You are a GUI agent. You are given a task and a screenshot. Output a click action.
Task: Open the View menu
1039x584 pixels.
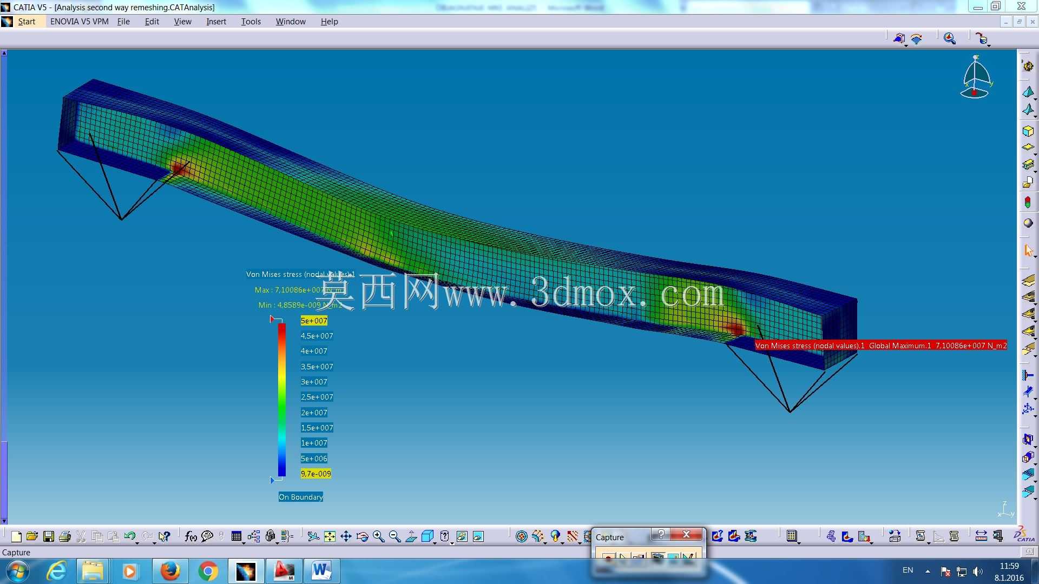[182, 22]
